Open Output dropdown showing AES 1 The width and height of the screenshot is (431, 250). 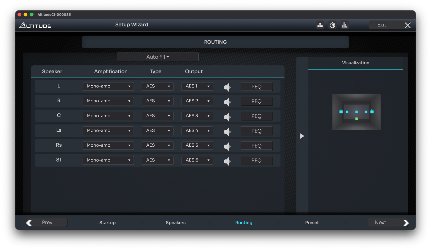pos(197,86)
